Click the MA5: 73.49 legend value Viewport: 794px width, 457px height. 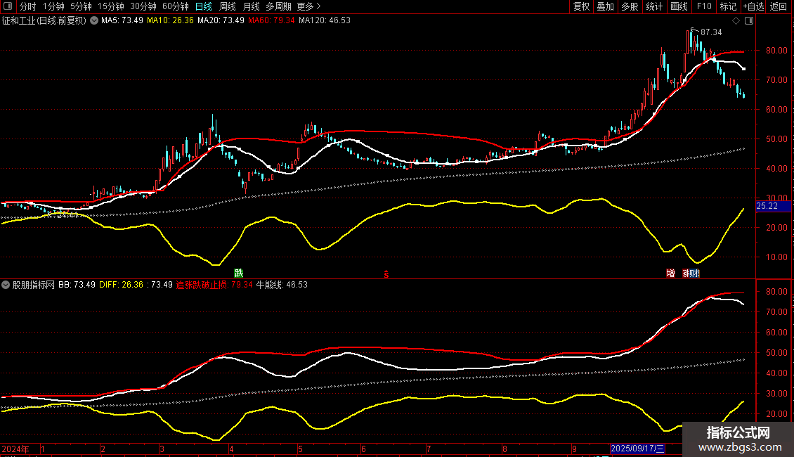pos(122,20)
